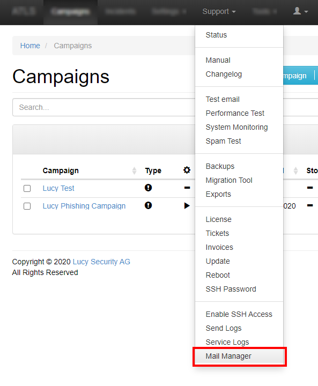Click the play icon for Lucy Phishing Campaign
This screenshot has width=318, height=386.
[187, 205]
